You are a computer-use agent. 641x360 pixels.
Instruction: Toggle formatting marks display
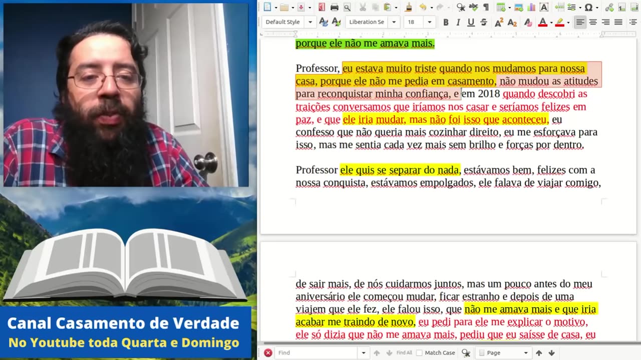(485, 7)
